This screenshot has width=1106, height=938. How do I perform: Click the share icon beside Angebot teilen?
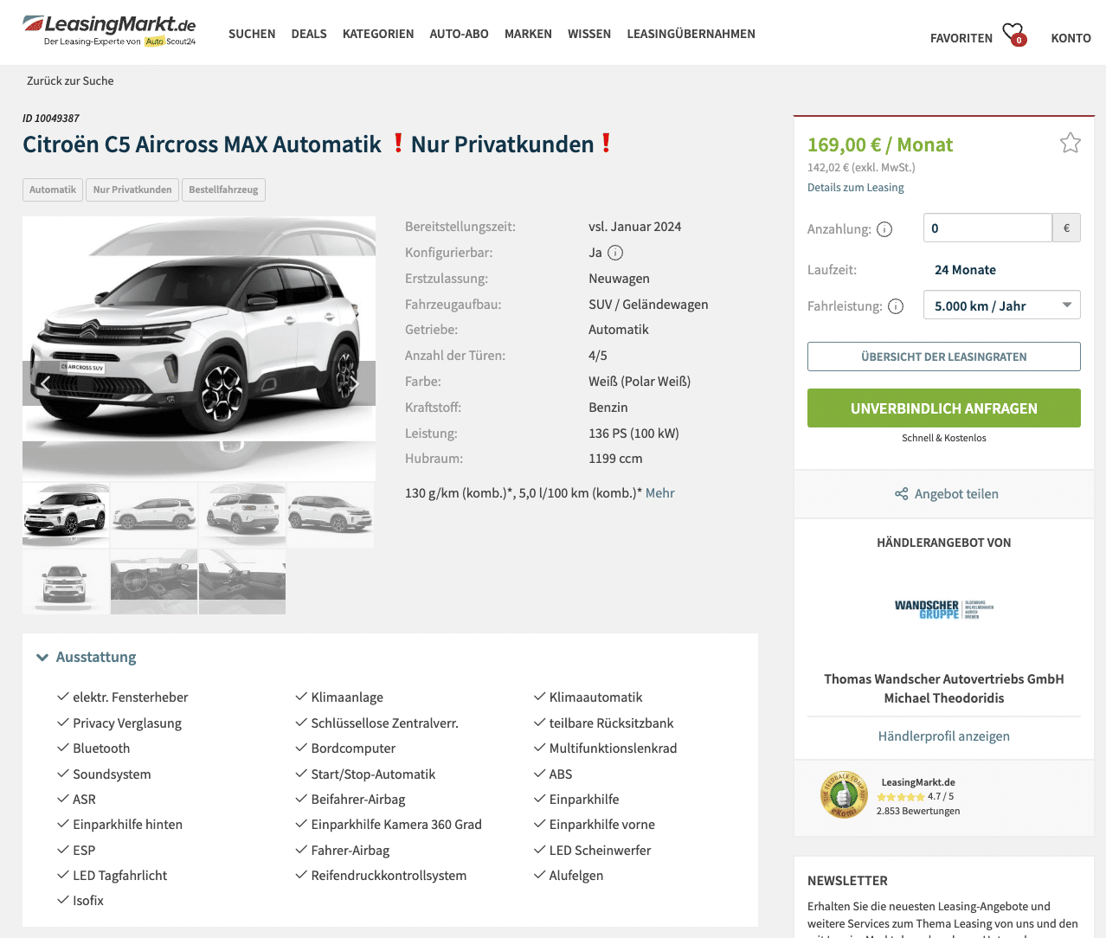[902, 494]
